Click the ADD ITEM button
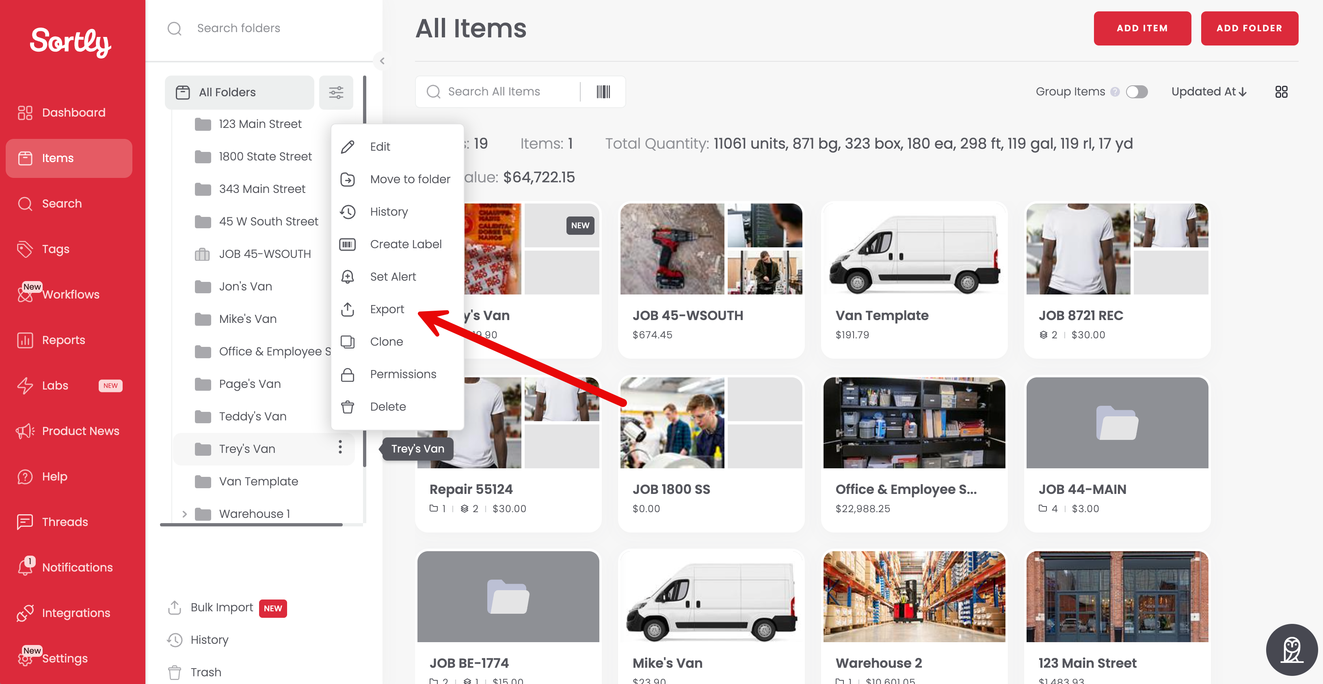The height and width of the screenshot is (684, 1323). tap(1142, 28)
